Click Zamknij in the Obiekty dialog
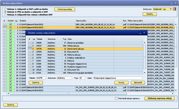179x109 pixels. pos(36,83)
